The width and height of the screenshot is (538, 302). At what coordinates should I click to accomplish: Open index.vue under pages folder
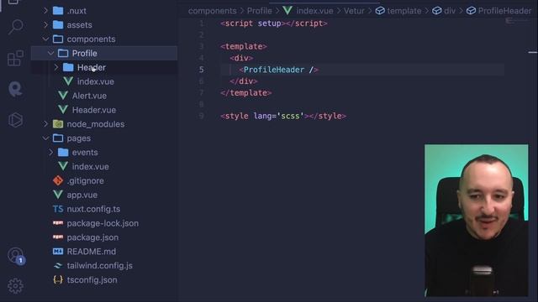(91, 166)
